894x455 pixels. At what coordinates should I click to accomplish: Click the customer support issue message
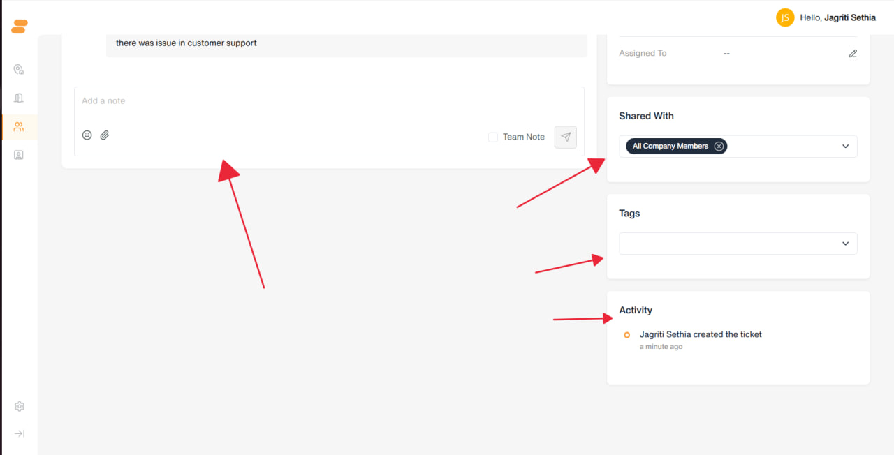pyautogui.click(x=186, y=43)
